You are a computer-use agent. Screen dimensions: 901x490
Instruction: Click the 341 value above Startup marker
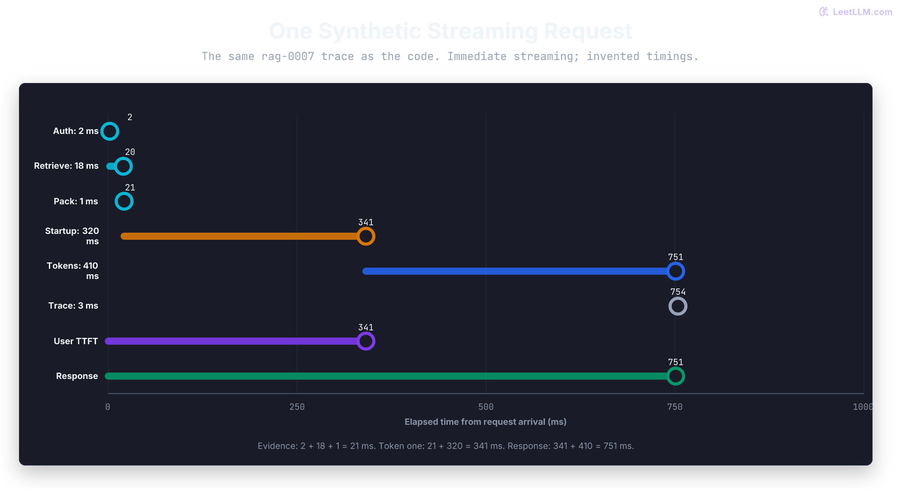pos(366,222)
